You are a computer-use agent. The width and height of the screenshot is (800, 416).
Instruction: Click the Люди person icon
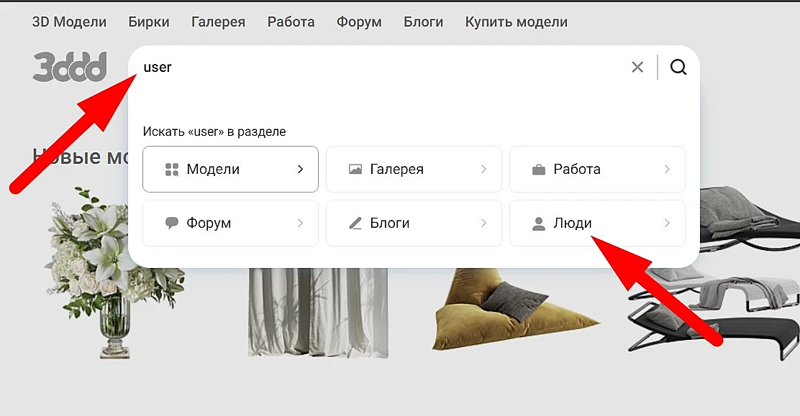[x=539, y=223]
